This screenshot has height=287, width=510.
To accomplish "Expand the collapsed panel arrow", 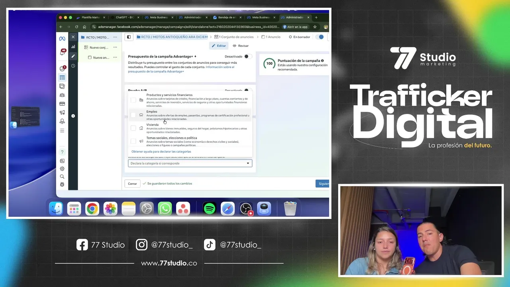I will [73, 116].
